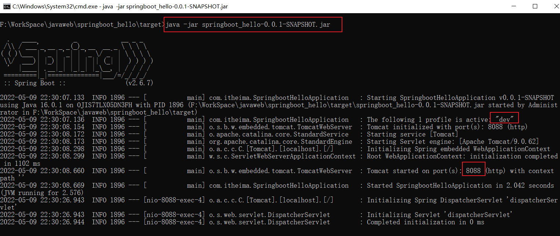Image resolution: width=560 pixels, height=236 pixels.
Task: Click the cmd.exe icon in the title bar
Action: tap(6, 6)
